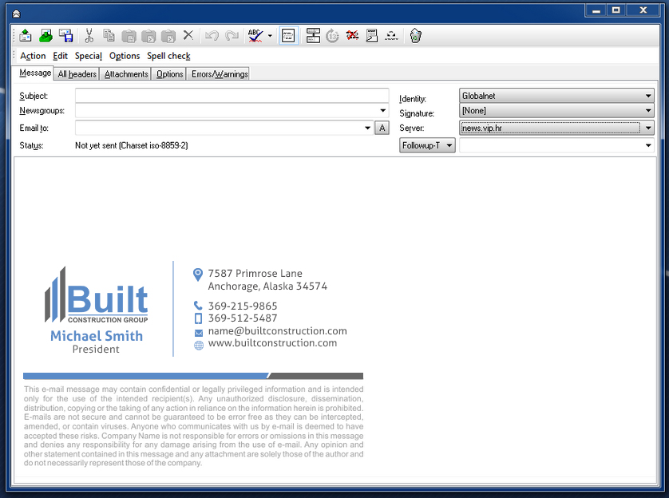Click the rewrap paragraph icon
Screen dimensions: 669x498
[x=313, y=36]
